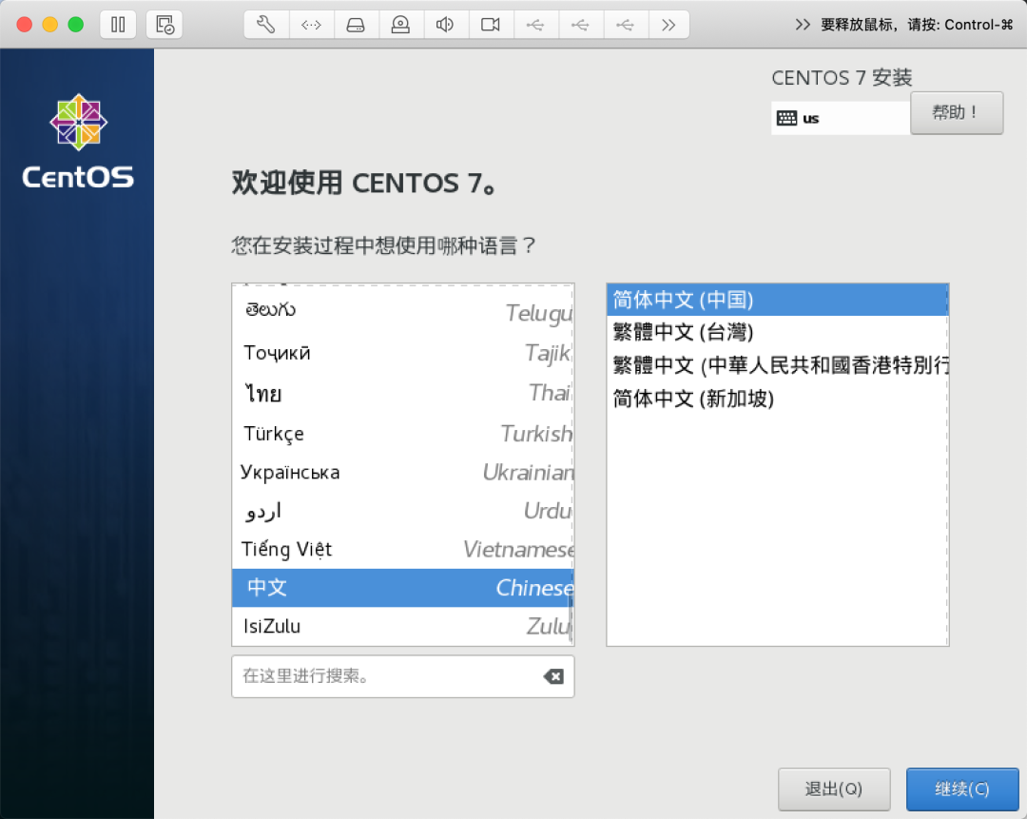Viewport: 1027px width, 819px height.
Task: Click the 帮助！ help button
Action: click(x=957, y=112)
